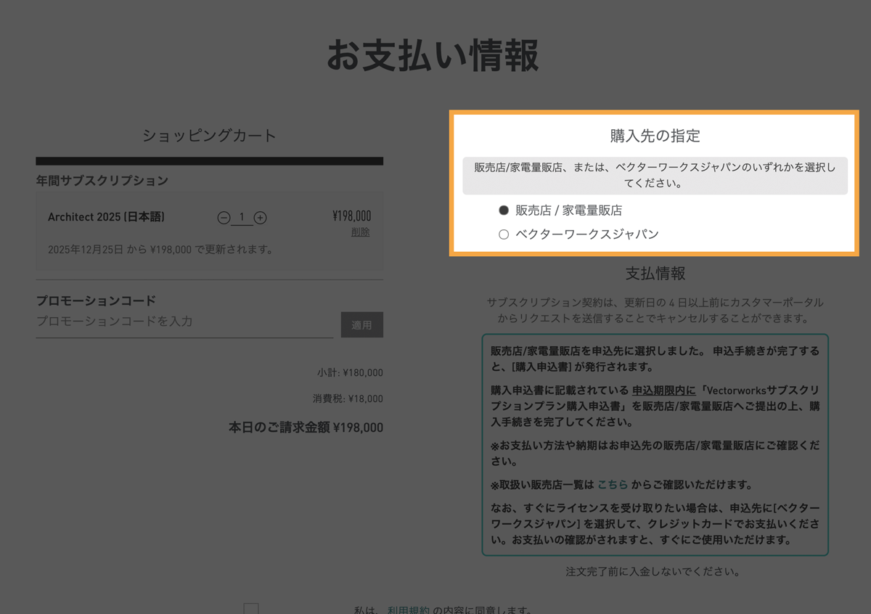Click the ショッピングカート heading

[209, 136]
